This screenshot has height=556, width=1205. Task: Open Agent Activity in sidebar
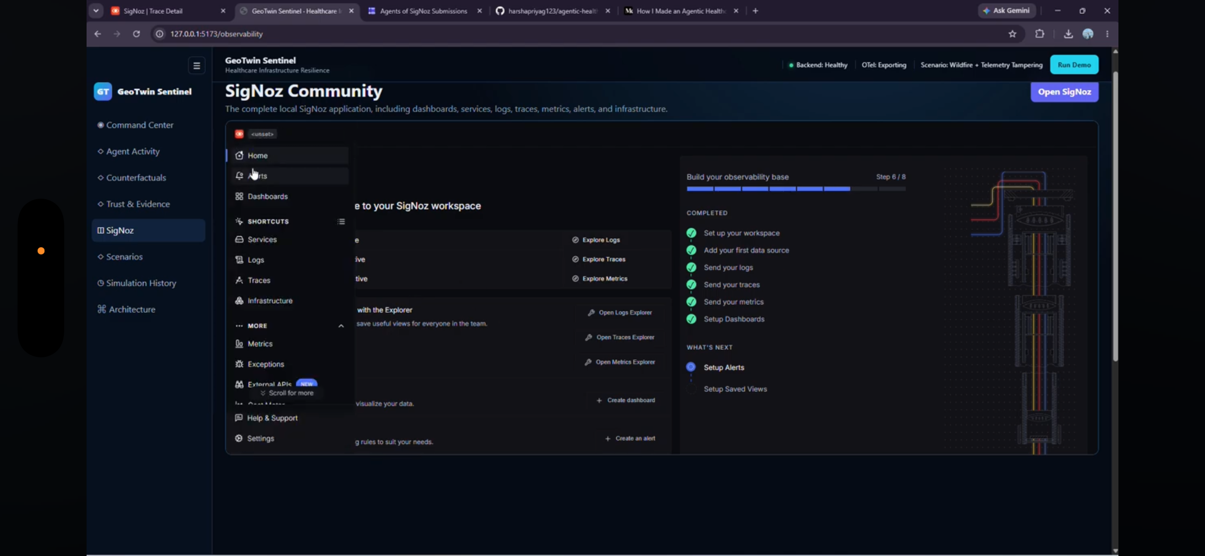tap(148, 151)
